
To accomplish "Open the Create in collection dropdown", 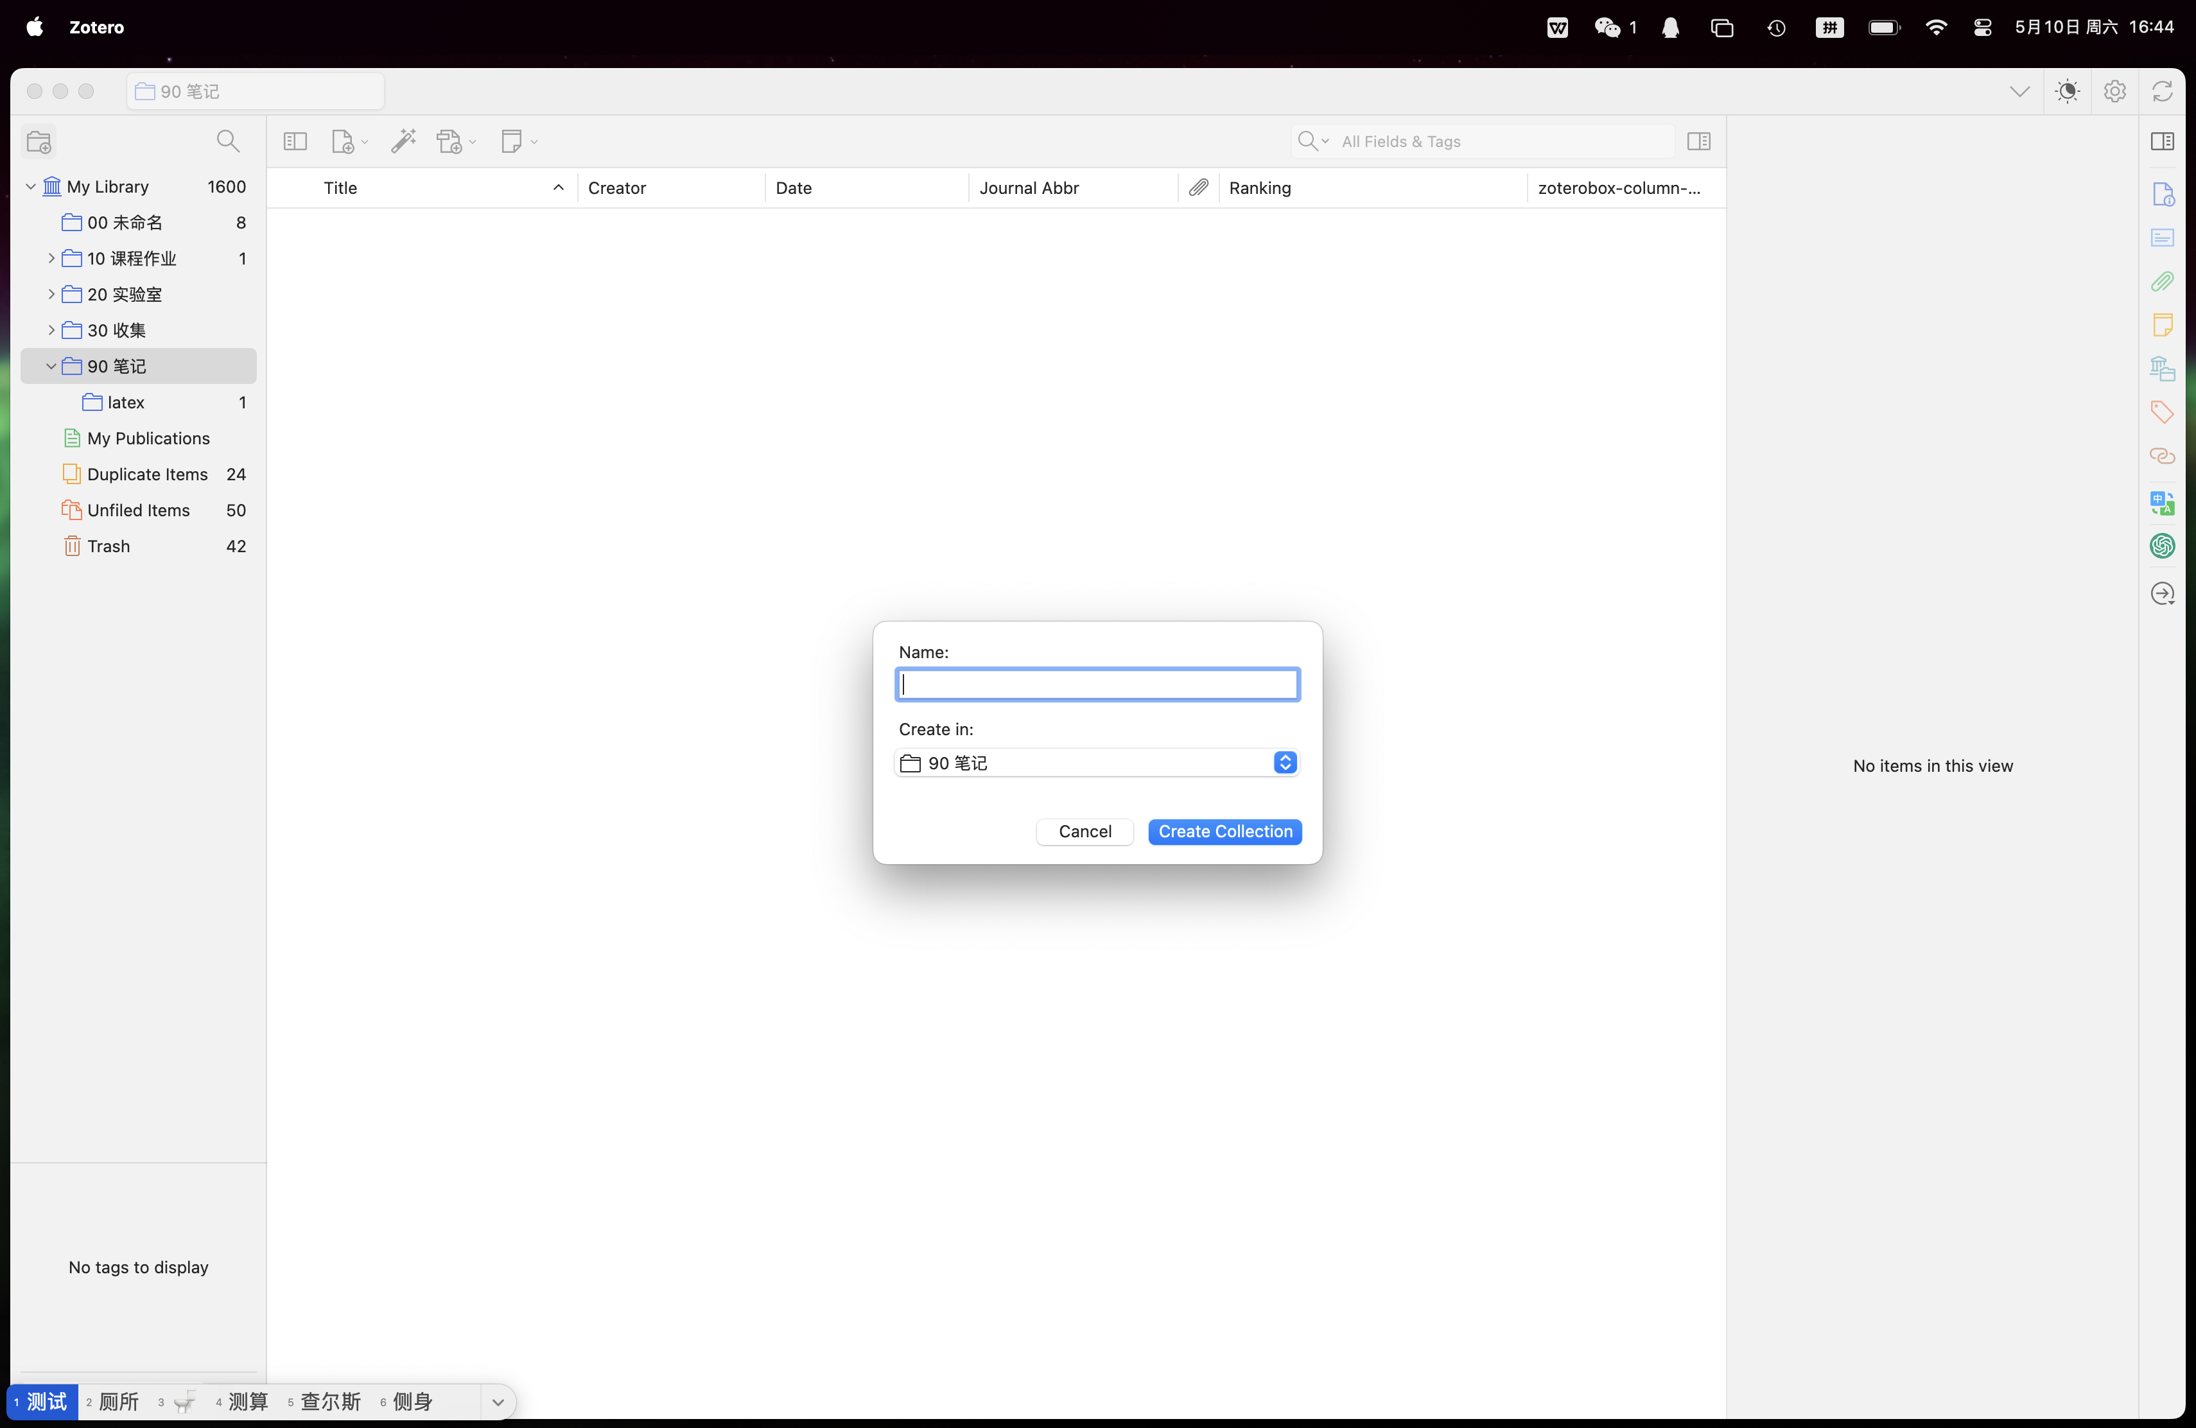I will click(x=1097, y=763).
